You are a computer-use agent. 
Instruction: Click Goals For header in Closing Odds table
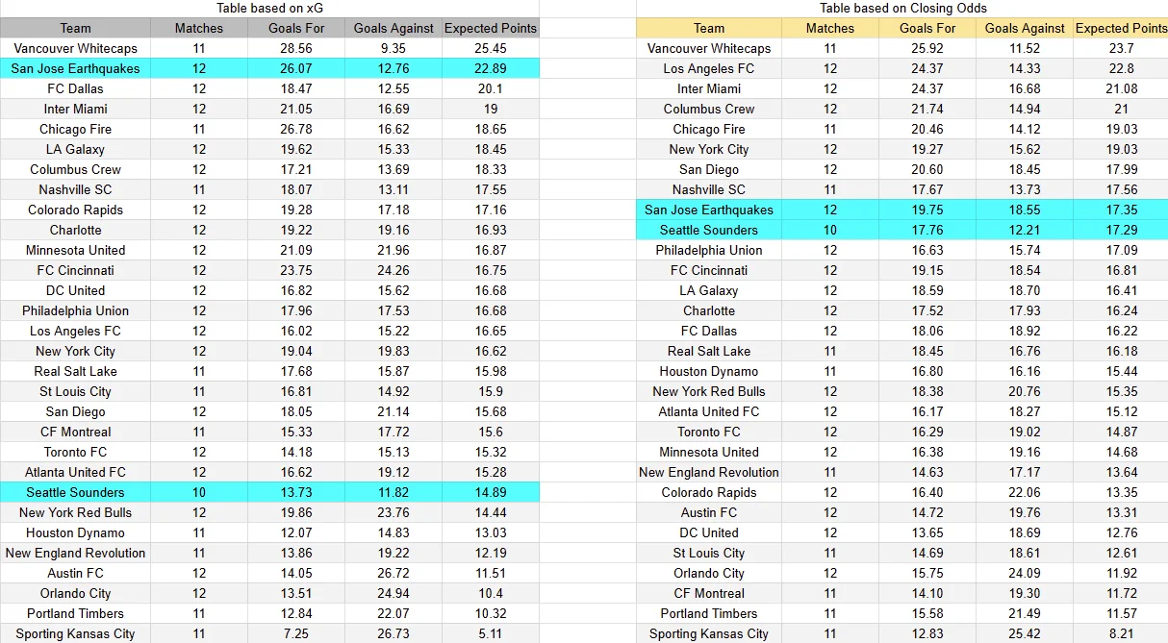pyautogui.click(x=928, y=28)
